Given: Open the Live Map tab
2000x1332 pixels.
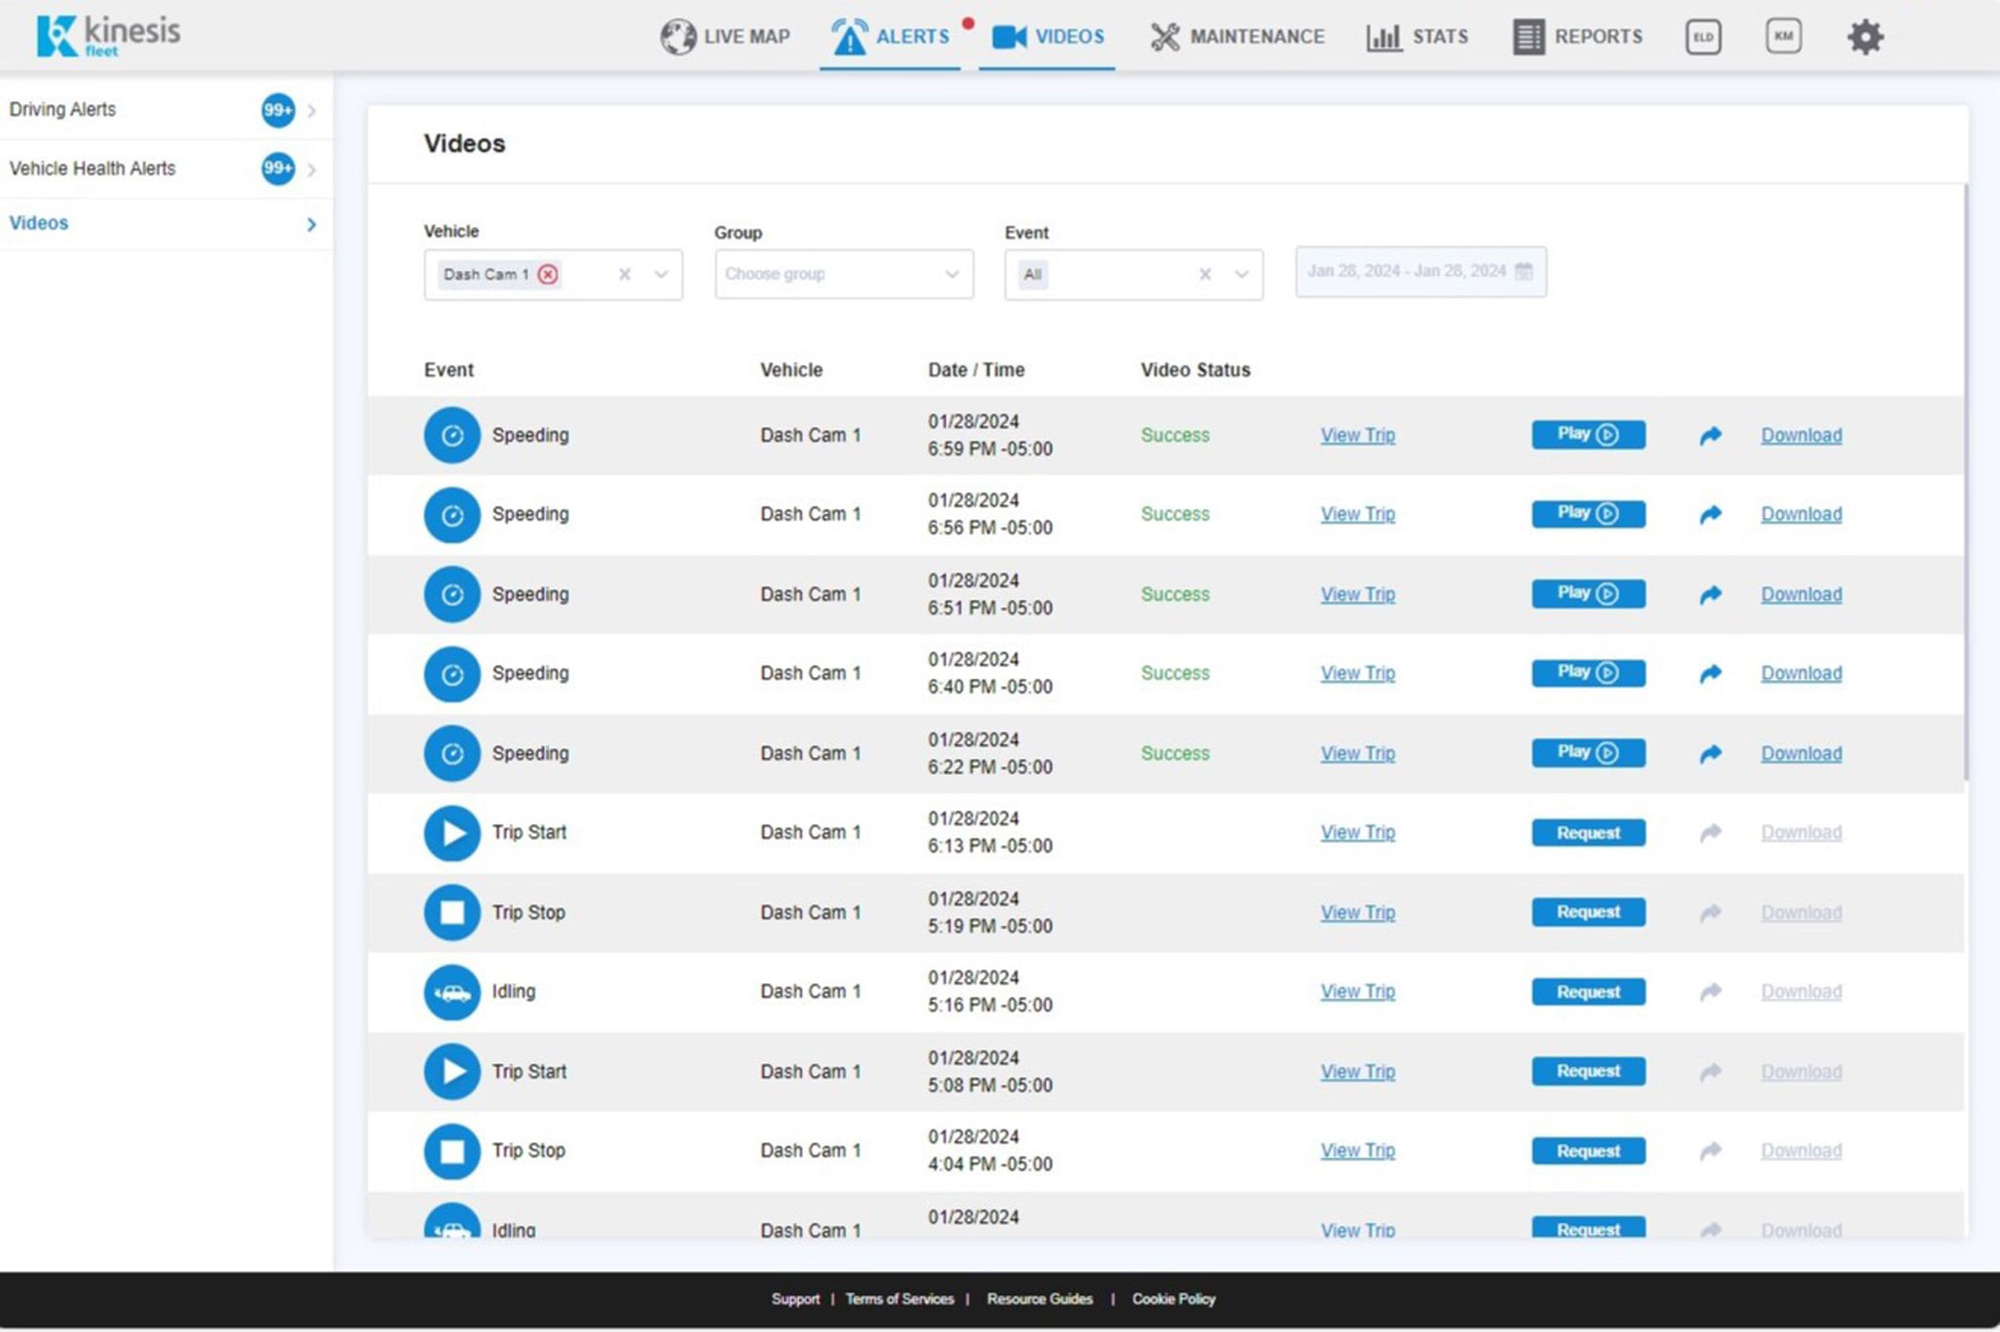Looking at the screenshot, I should click(x=726, y=37).
